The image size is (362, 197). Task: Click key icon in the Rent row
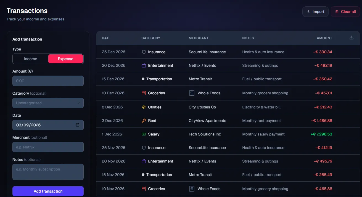144,121
